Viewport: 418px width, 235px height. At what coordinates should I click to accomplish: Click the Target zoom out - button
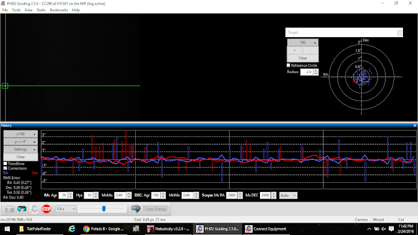click(x=311, y=50)
